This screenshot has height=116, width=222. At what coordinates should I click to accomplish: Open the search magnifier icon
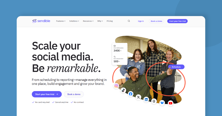click(129, 21)
